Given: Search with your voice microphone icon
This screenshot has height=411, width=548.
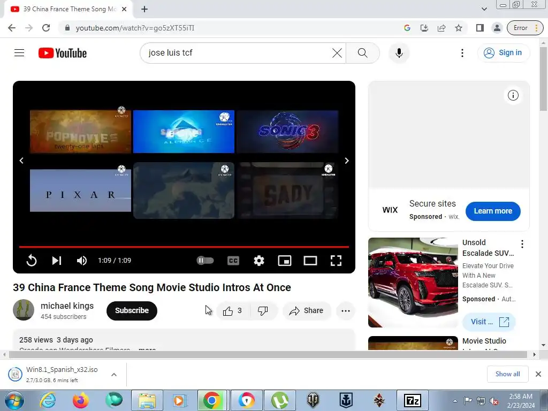Looking at the screenshot, I should point(399,53).
